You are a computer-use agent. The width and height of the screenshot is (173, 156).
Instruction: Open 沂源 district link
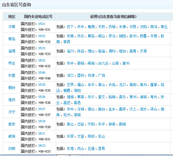[x=143, y=51]
